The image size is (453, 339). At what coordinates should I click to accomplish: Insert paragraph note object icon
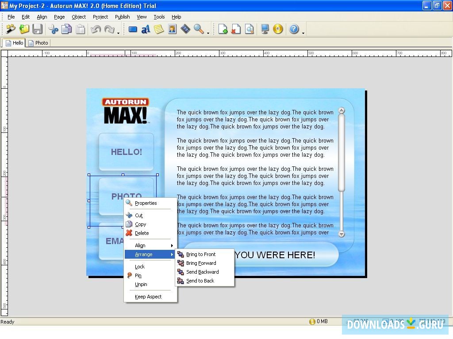[x=159, y=29]
